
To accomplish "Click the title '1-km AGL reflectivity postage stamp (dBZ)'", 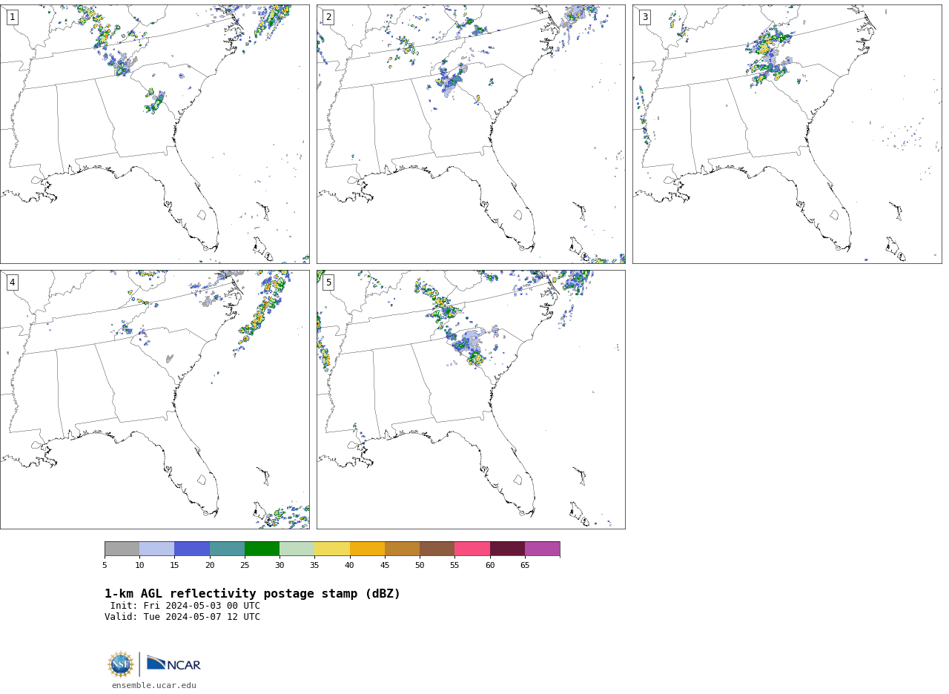I will pos(252,594).
